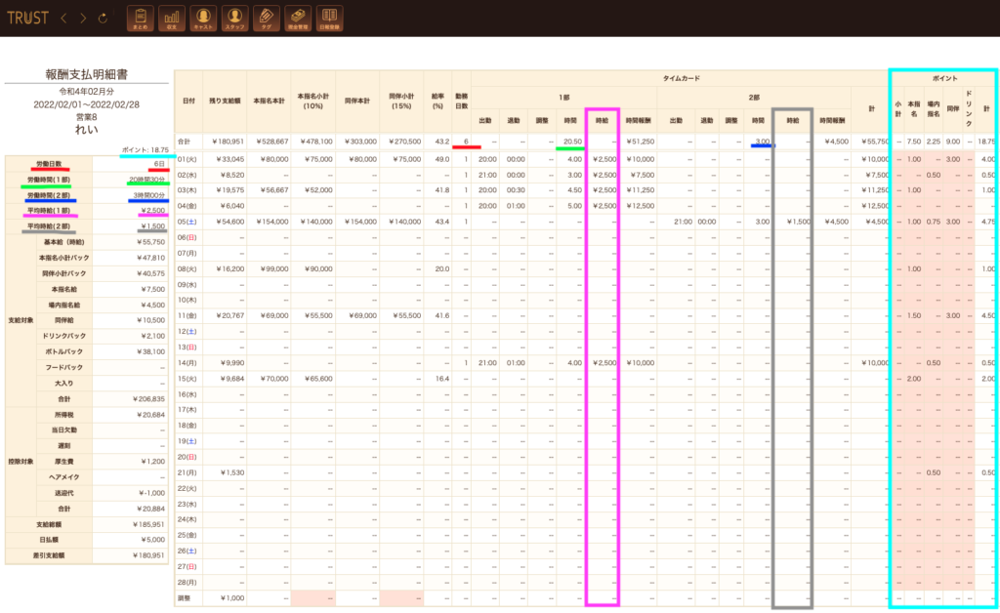Select the ボトルバック value ¥38,100
Image resolution: width=1000 pixels, height=613 pixels.
click(x=150, y=351)
